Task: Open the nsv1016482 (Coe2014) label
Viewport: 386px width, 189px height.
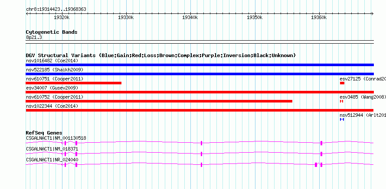Action: (x=52, y=61)
